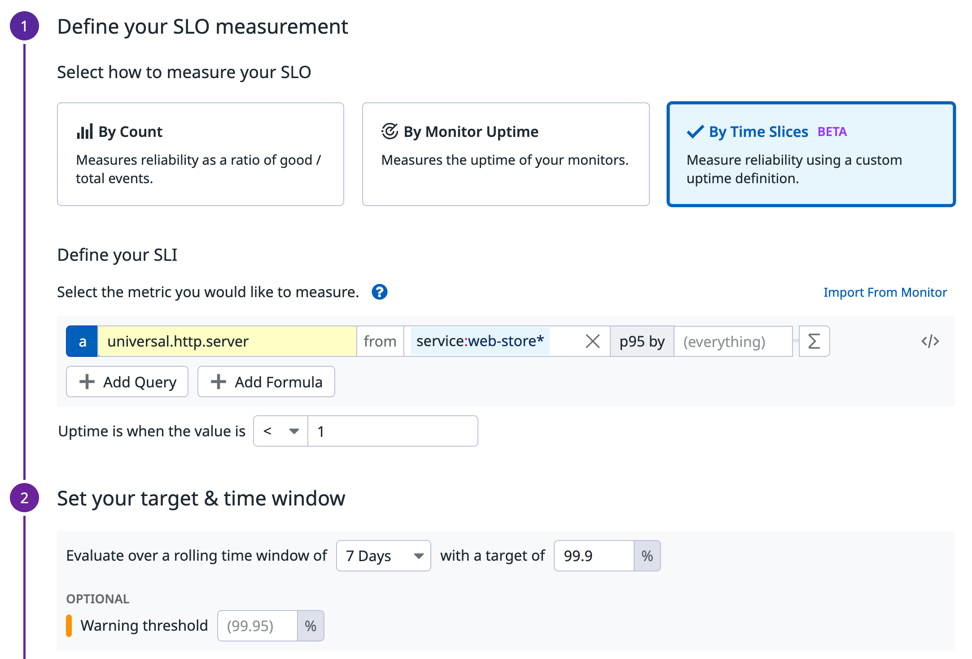Click the sigma aggregation icon in query row

[814, 341]
